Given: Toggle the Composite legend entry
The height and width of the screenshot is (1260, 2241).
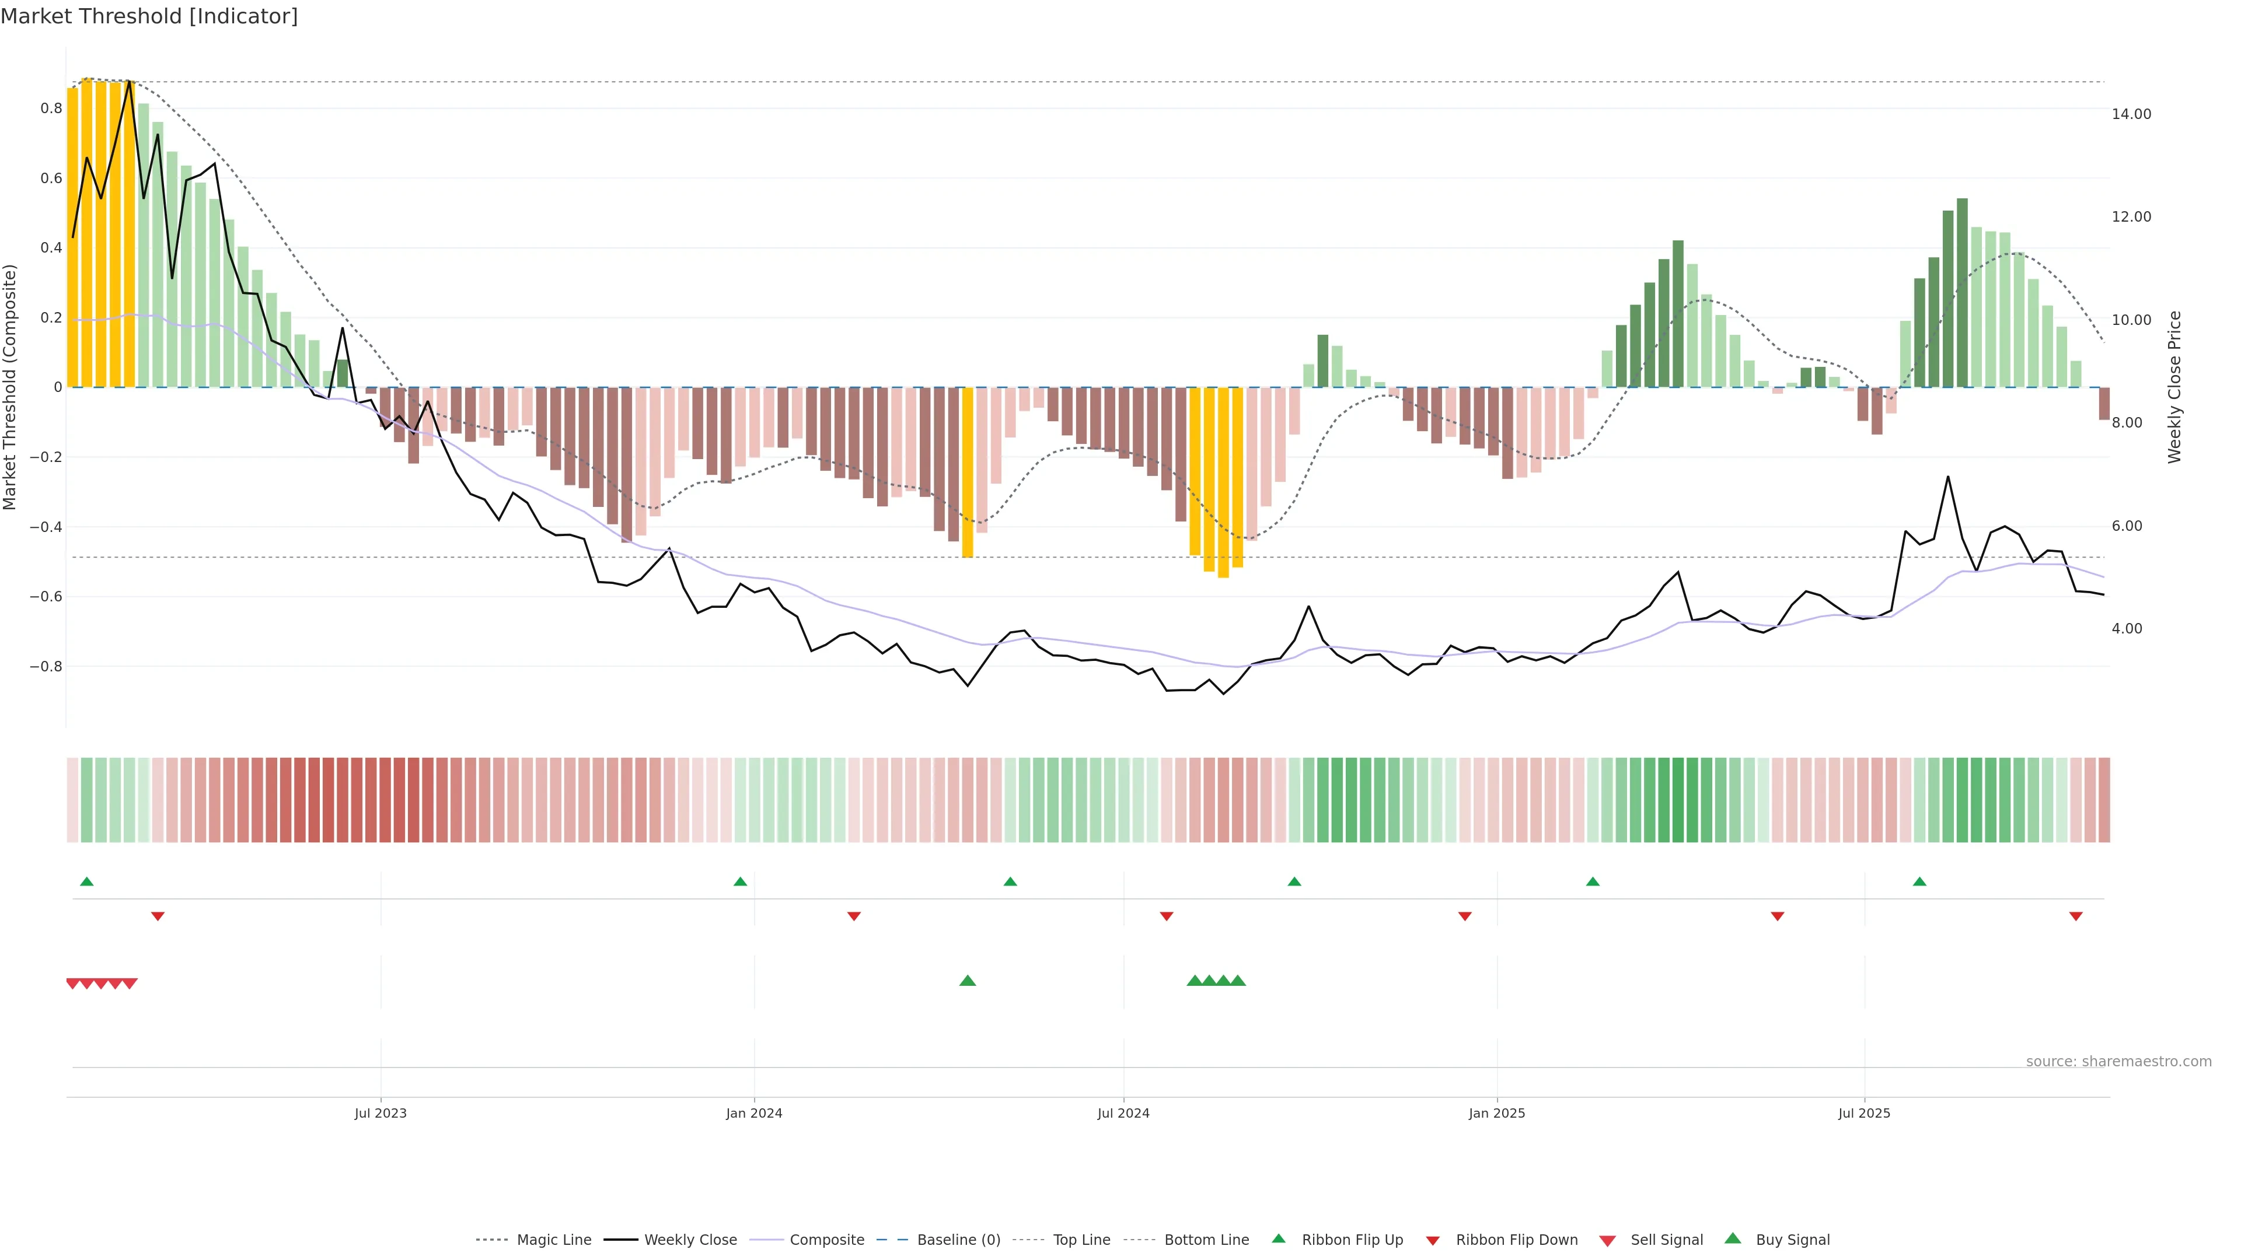Looking at the screenshot, I should click(826, 1240).
